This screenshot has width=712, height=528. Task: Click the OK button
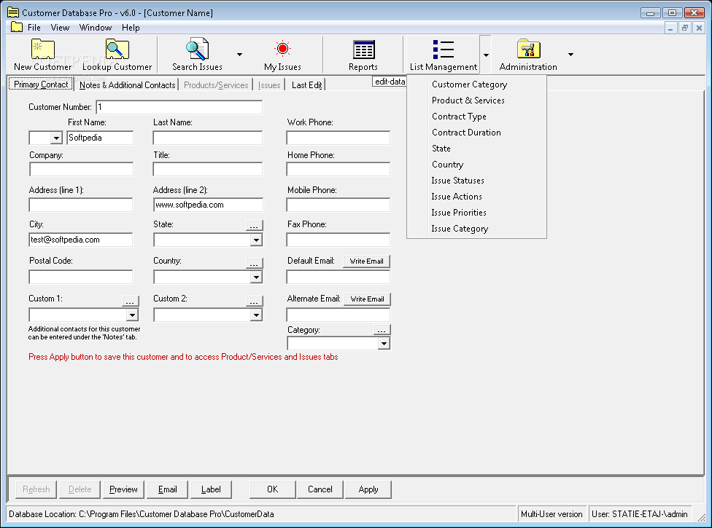[272, 489]
